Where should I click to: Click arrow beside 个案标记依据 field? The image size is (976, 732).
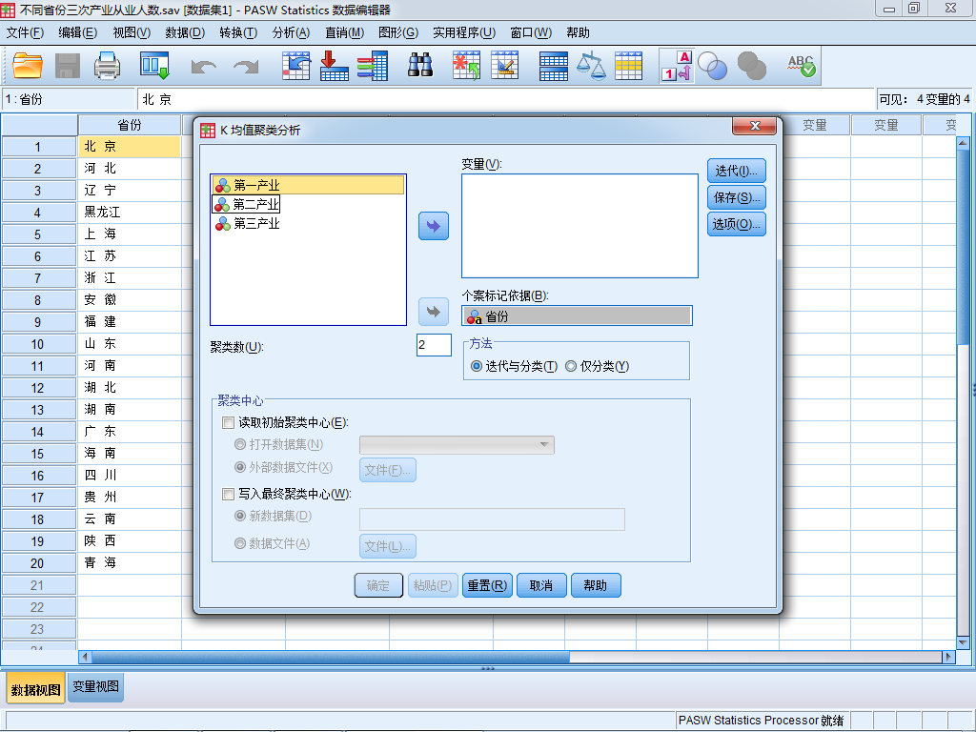(434, 312)
